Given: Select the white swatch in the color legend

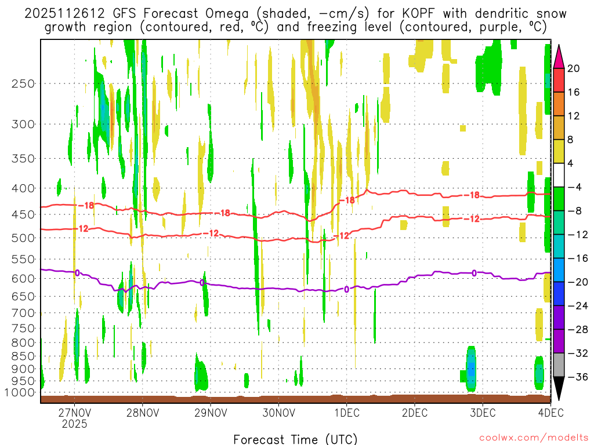Looking at the screenshot, I should click(x=559, y=175).
